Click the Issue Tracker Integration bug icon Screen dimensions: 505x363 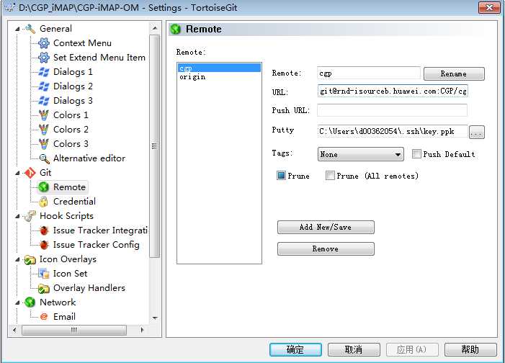pyautogui.click(x=44, y=230)
